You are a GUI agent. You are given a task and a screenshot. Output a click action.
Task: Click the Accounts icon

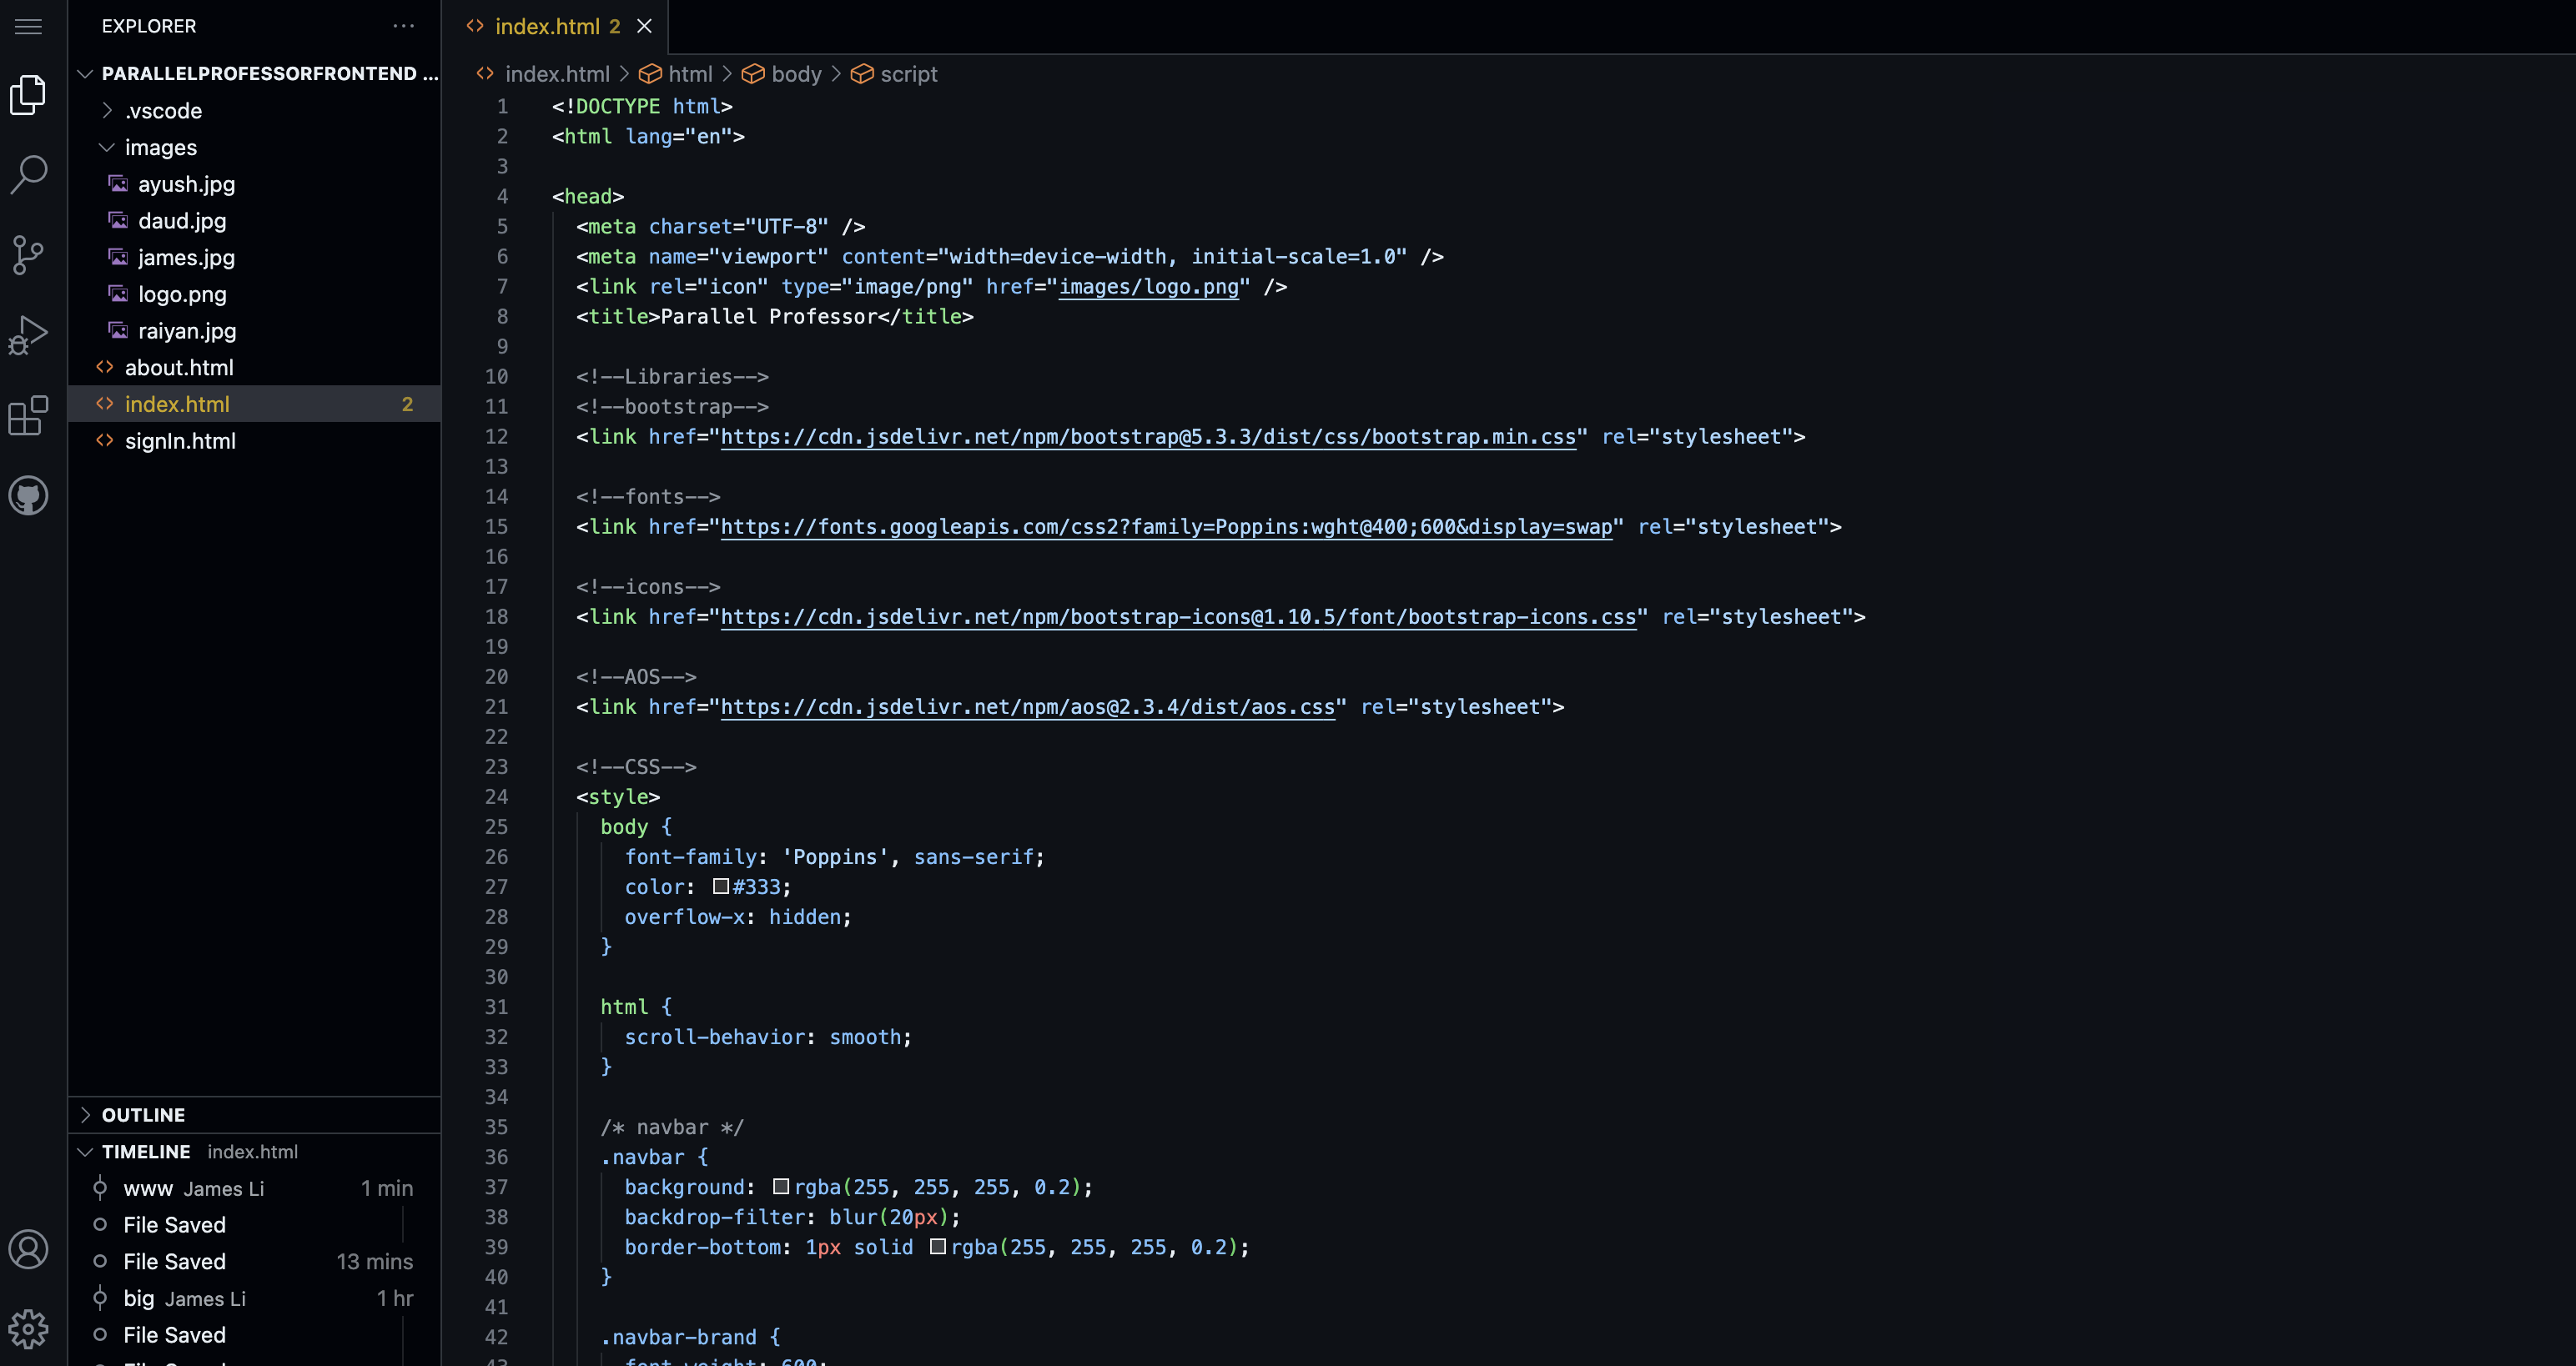[28, 1249]
